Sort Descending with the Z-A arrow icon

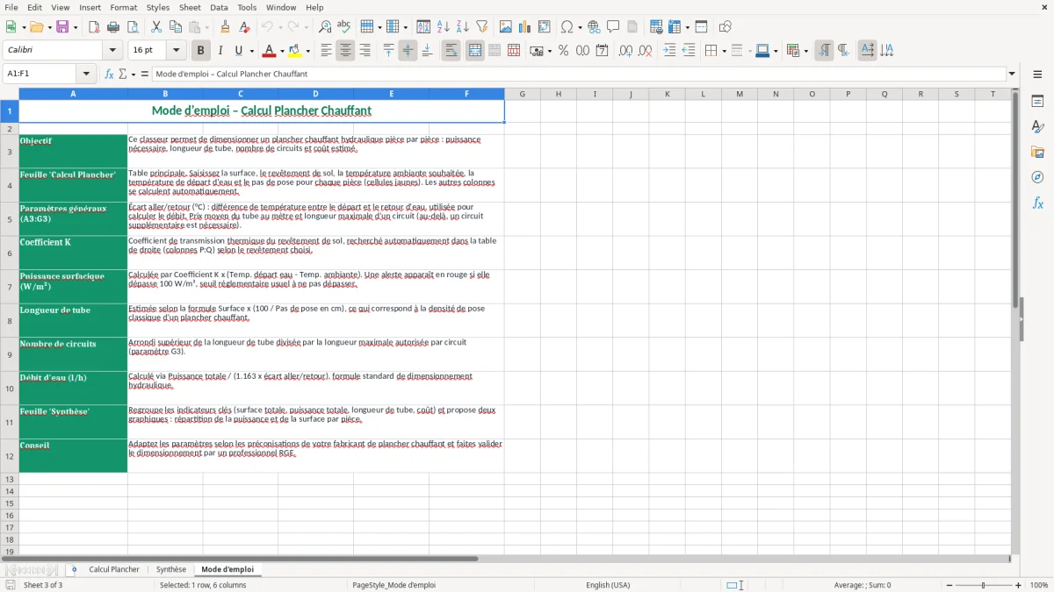pyautogui.click(x=462, y=27)
